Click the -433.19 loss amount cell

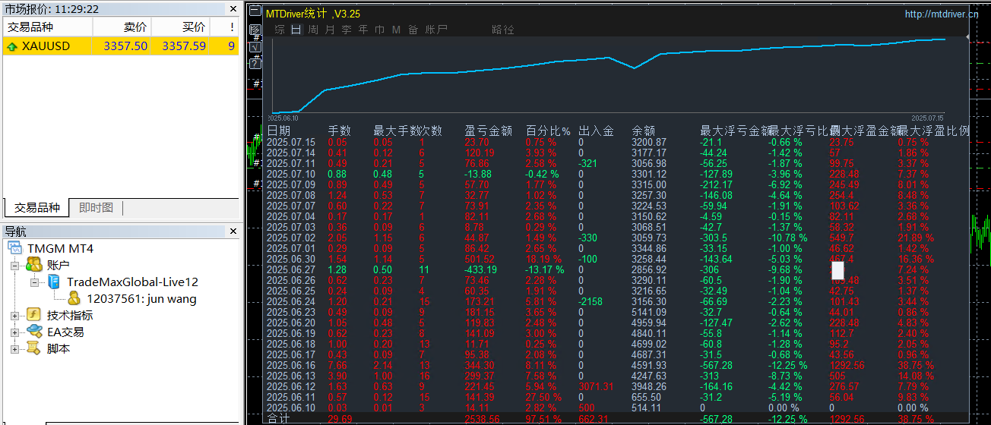click(481, 269)
